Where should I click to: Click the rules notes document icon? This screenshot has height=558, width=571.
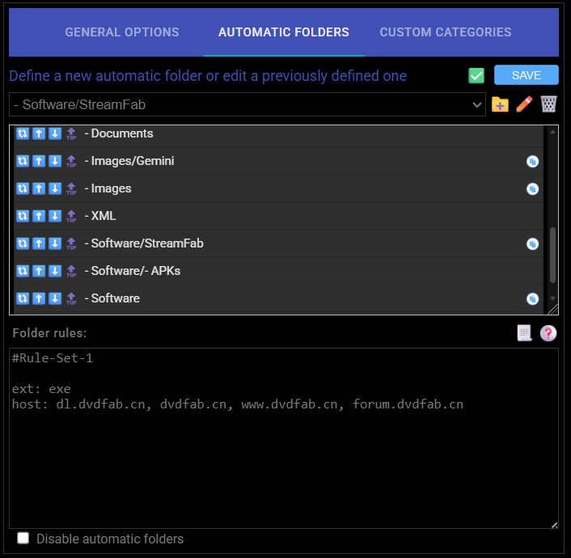click(x=525, y=333)
